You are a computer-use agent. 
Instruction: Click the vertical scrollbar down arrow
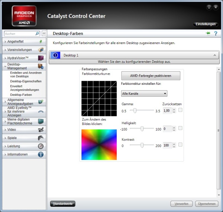[x=219, y=195]
